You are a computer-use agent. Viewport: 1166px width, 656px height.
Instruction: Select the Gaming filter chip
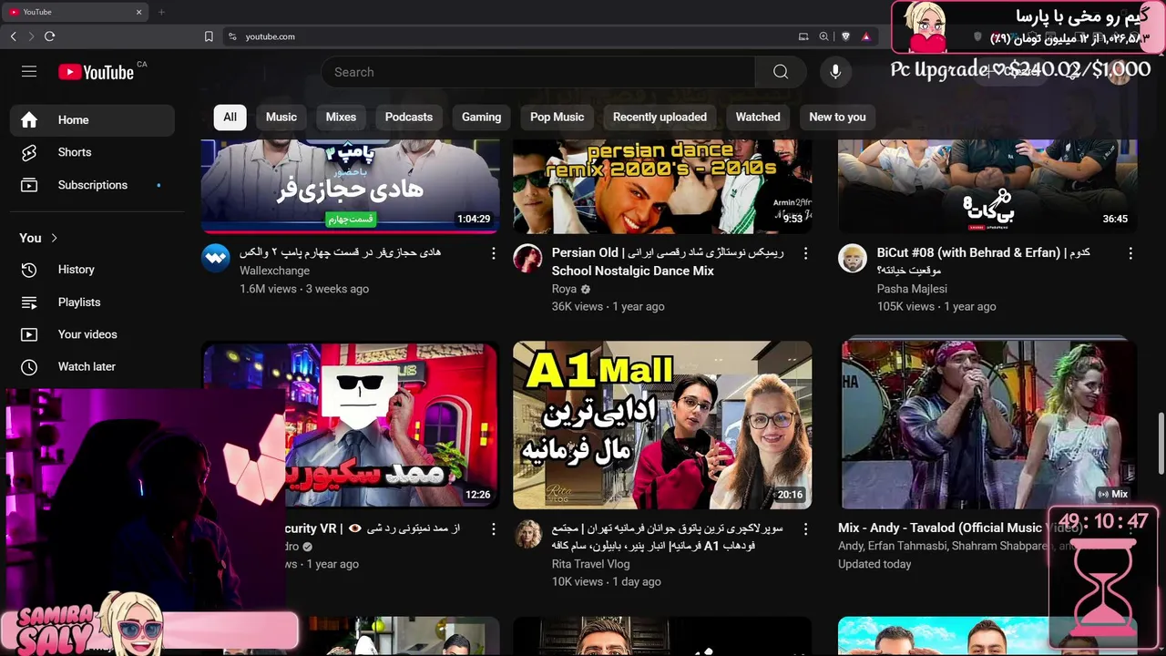[x=481, y=117]
